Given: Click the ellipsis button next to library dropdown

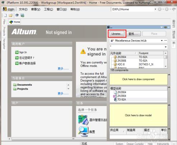Looking at the screenshot, I should pos(166,41).
